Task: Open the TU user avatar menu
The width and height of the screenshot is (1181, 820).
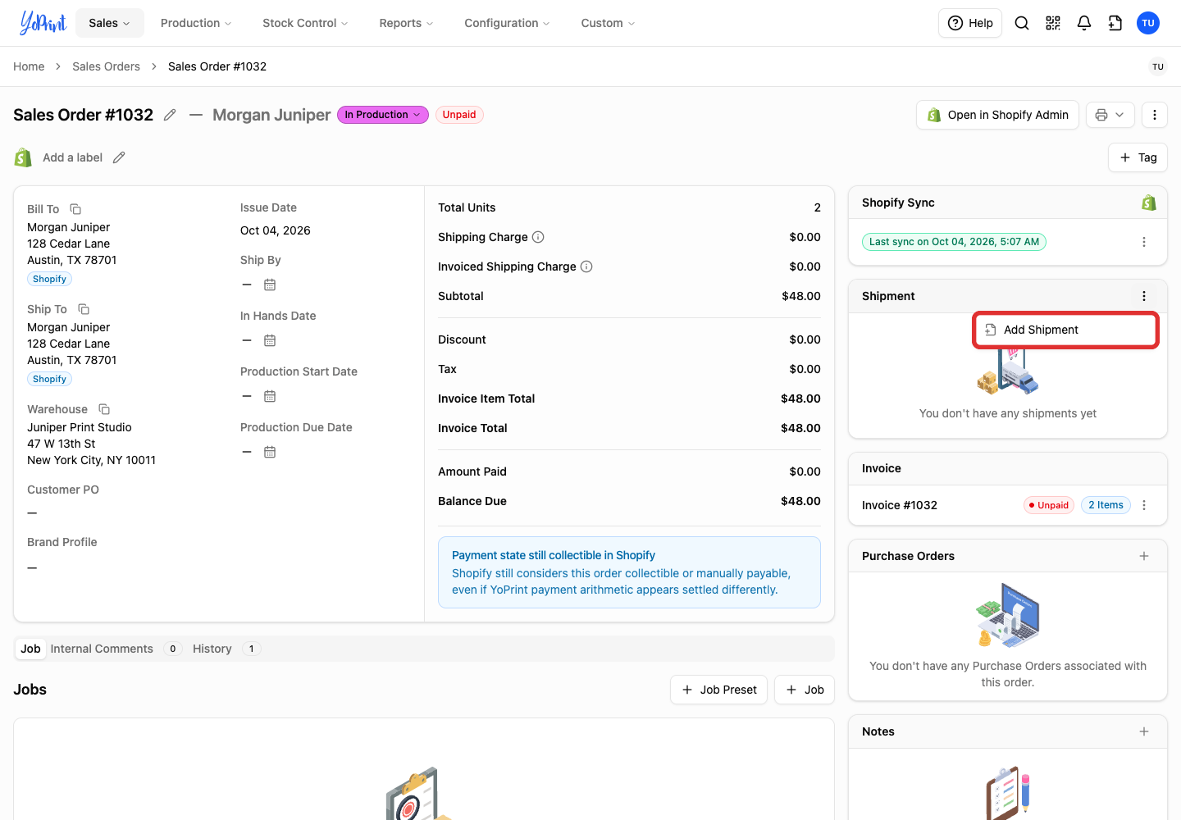Action: 1148,23
